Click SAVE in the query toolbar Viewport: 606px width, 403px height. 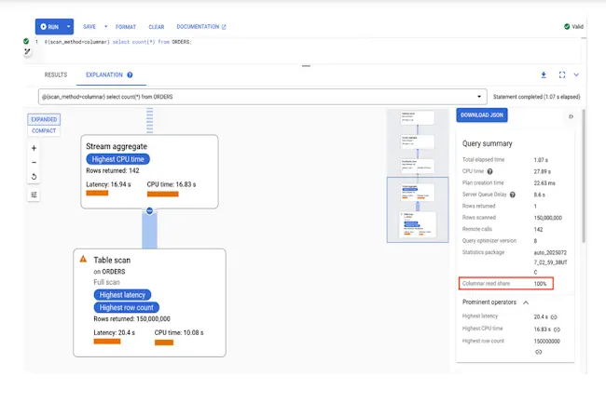[x=90, y=27]
